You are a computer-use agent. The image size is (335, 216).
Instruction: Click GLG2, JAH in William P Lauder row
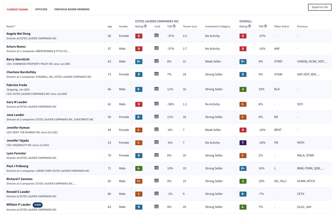coord(304,207)
